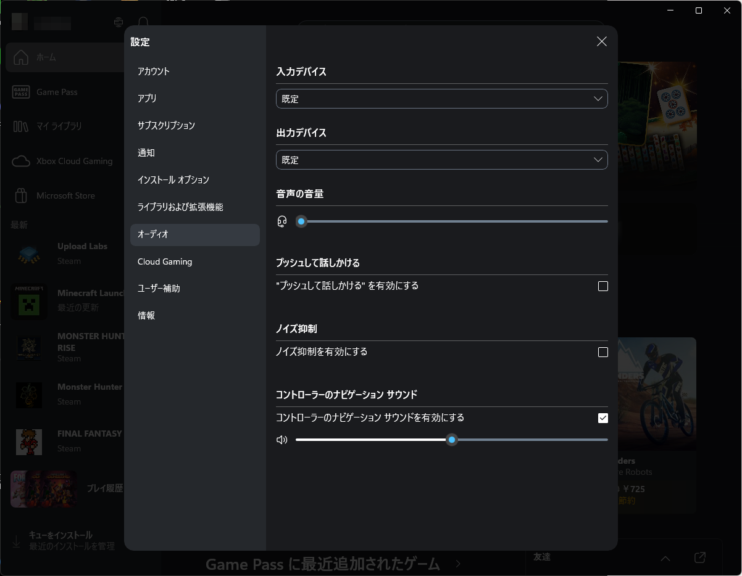Click the user profile avatar

point(20,22)
